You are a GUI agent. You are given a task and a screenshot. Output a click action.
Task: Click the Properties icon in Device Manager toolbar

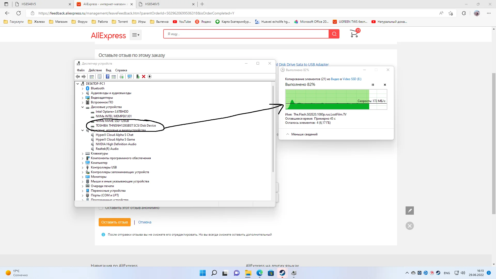pos(99,76)
